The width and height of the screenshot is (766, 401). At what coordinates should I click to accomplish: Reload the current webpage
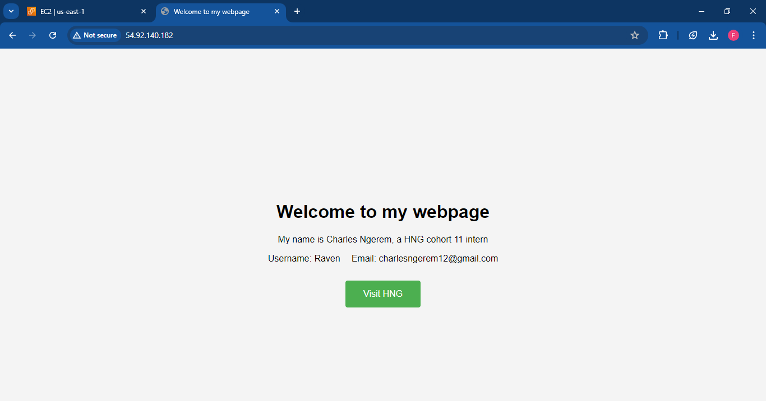point(52,35)
